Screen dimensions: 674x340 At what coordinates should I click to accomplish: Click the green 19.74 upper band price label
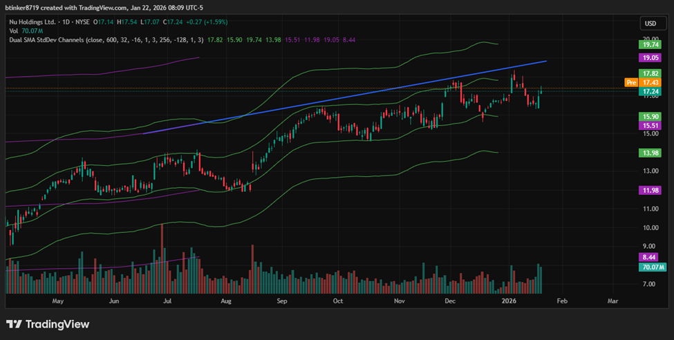click(x=649, y=44)
